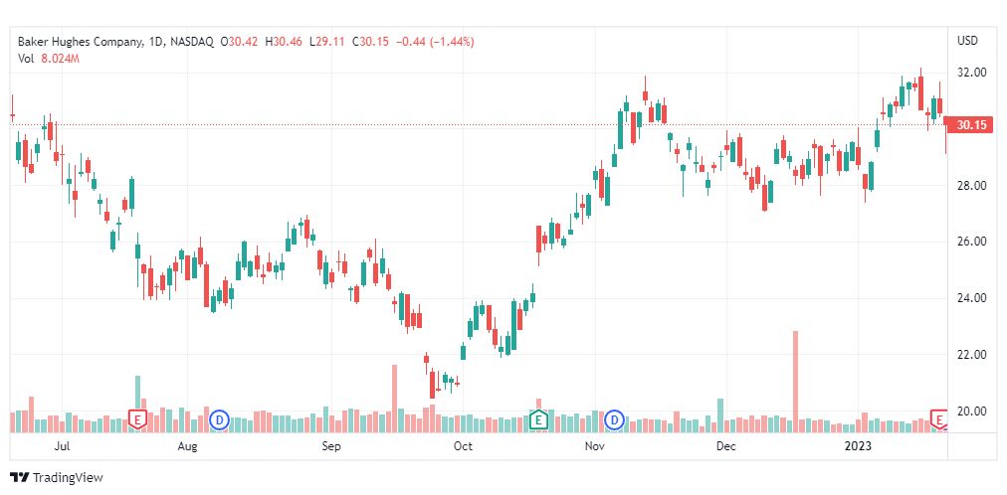Click the 26.00 price axis label
Viewport: 1007px width, 495px height.
coord(972,242)
